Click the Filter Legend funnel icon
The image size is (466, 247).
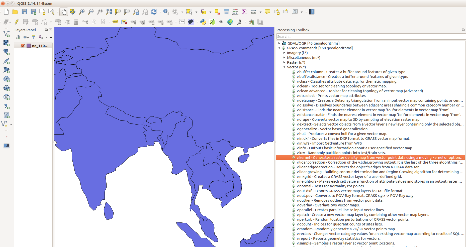click(x=34, y=37)
